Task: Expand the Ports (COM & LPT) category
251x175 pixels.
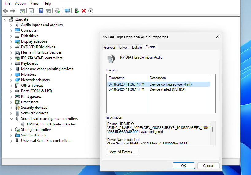Action: [11, 91]
